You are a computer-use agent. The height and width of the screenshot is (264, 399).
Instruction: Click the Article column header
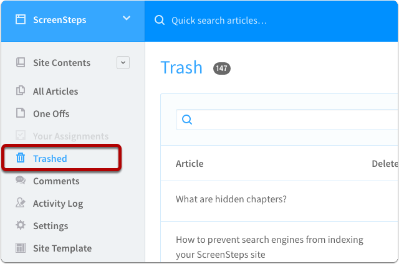[190, 164]
